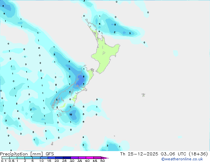Click the 0.5–1 mm legend swatch
This screenshot has height=162, width=210.
coord(13,158)
